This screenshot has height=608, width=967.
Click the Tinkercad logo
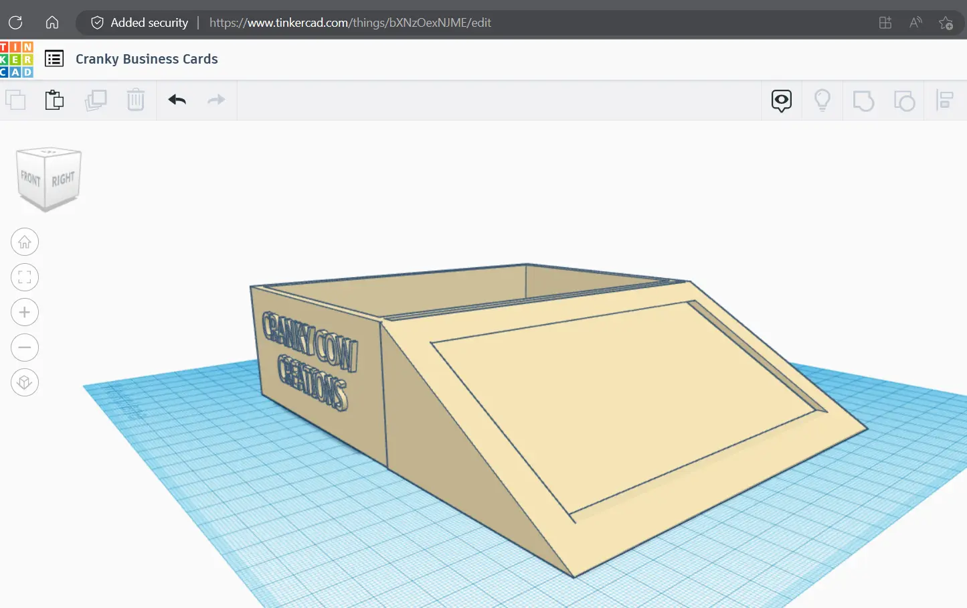tap(16, 60)
